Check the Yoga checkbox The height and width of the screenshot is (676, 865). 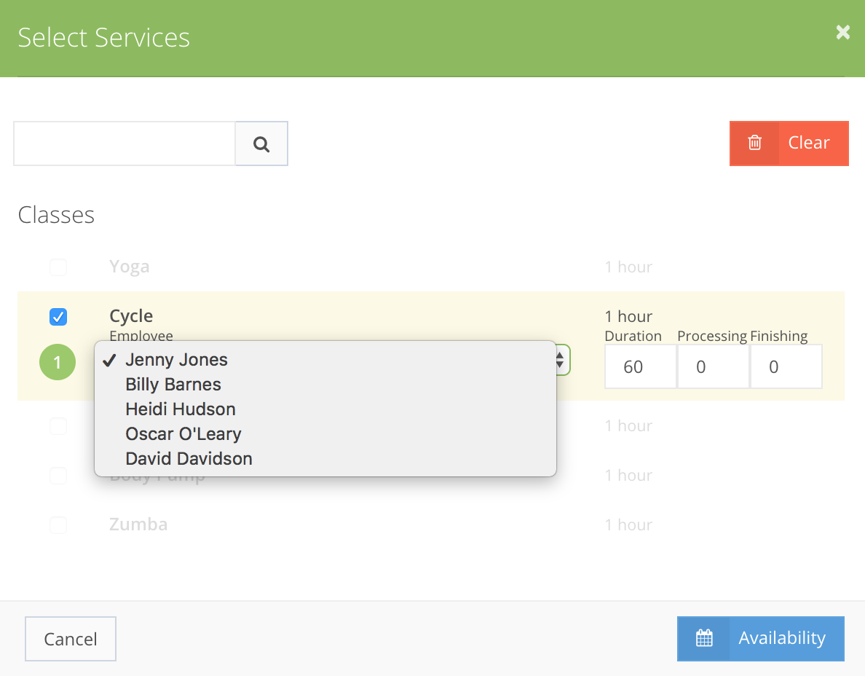[x=58, y=267]
